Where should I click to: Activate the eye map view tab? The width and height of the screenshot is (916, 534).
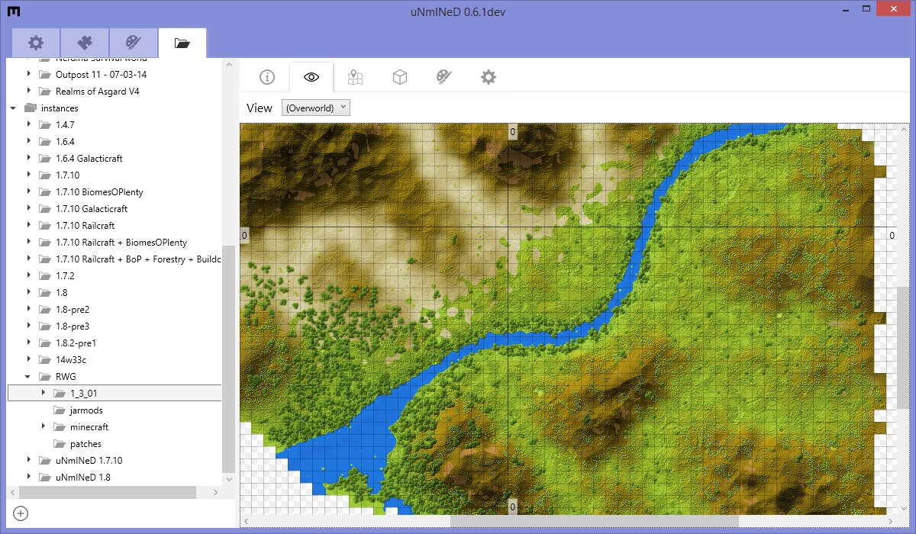pyautogui.click(x=310, y=76)
